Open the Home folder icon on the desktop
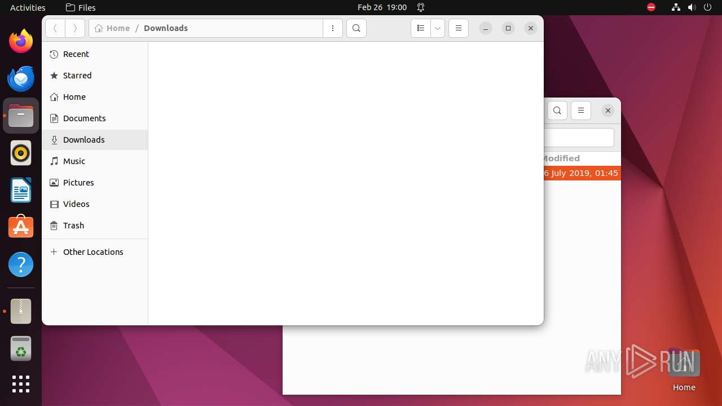This screenshot has height=406, width=722. tap(684, 370)
